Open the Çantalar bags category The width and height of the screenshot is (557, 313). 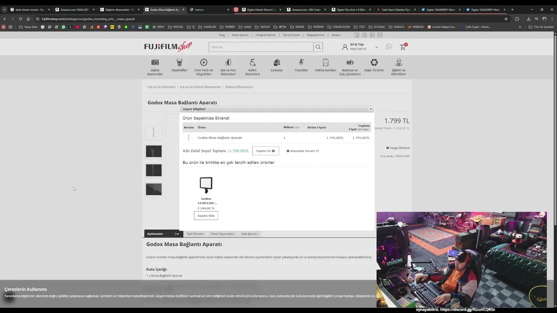[277, 66]
